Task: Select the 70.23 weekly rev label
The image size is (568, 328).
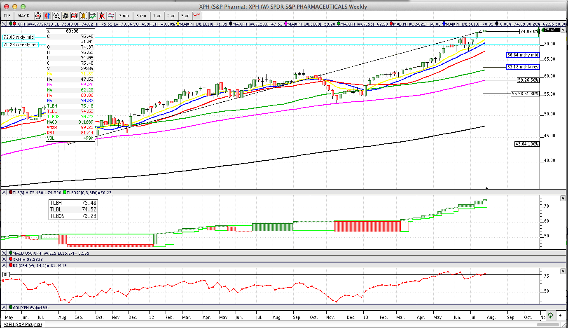Action: click(x=20, y=45)
